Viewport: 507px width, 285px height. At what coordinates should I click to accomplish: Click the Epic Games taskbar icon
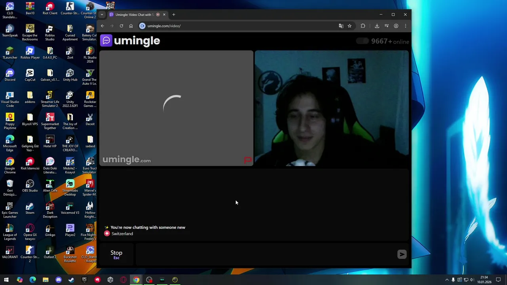[x=84, y=280]
